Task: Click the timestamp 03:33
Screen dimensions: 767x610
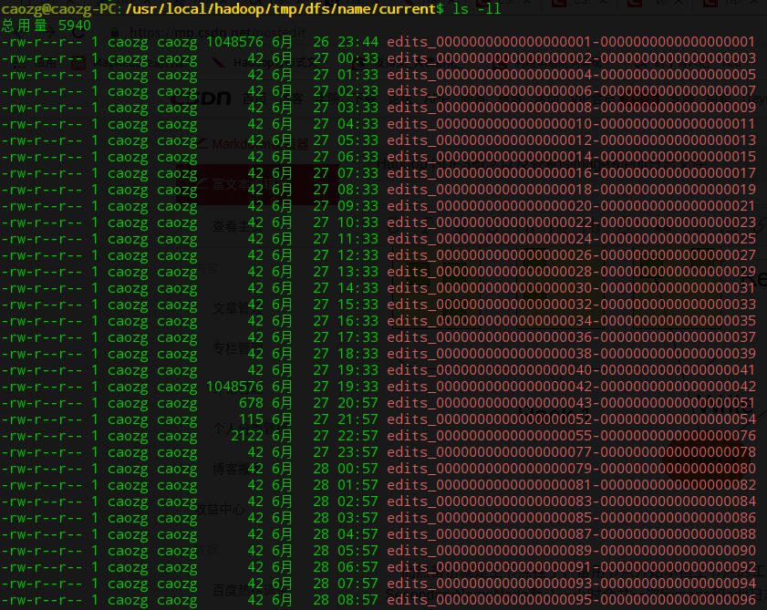Action: [358, 108]
